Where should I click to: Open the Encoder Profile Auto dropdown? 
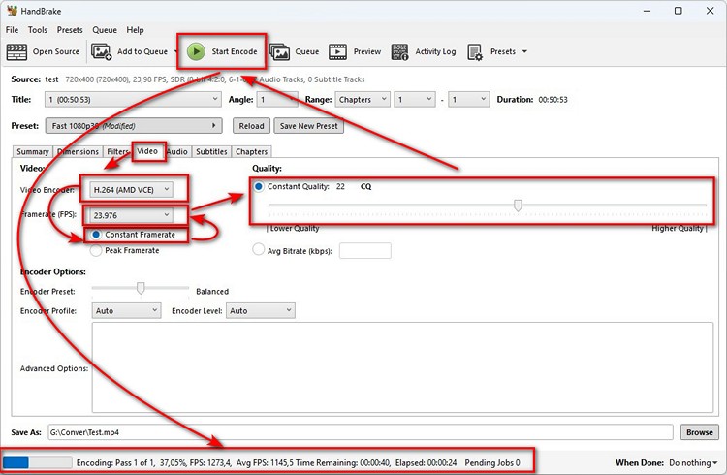(126, 311)
